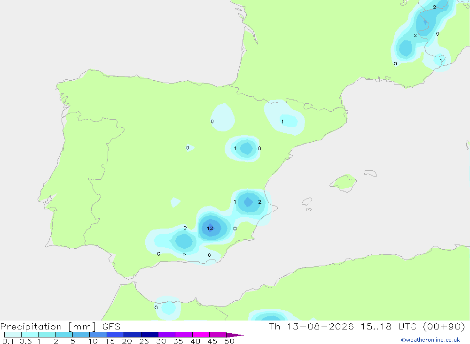Screen dimensions: 470x344
Task: Click the legend tick label 50
Action: click(x=229, y=341)
